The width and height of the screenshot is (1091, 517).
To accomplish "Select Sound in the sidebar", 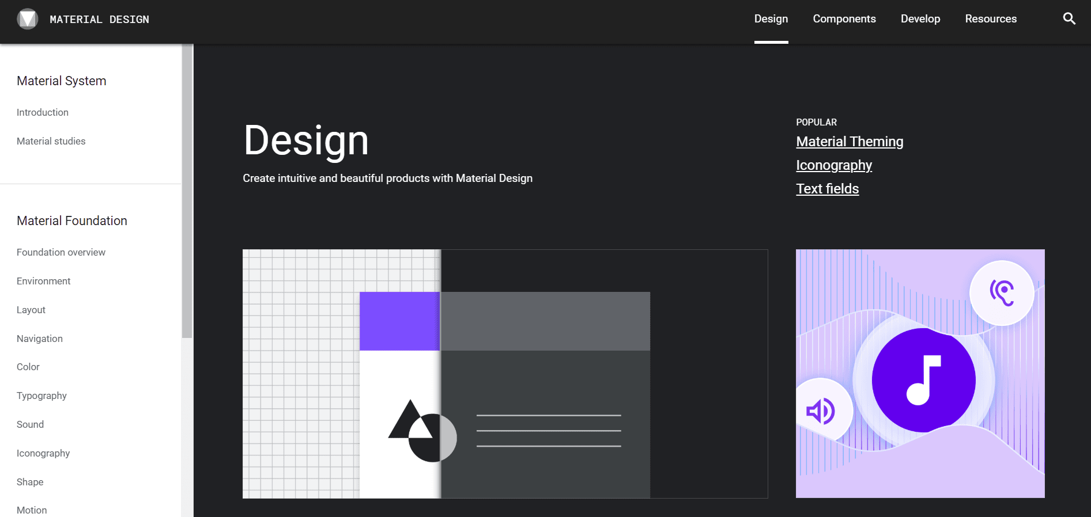I will [30, 424].
